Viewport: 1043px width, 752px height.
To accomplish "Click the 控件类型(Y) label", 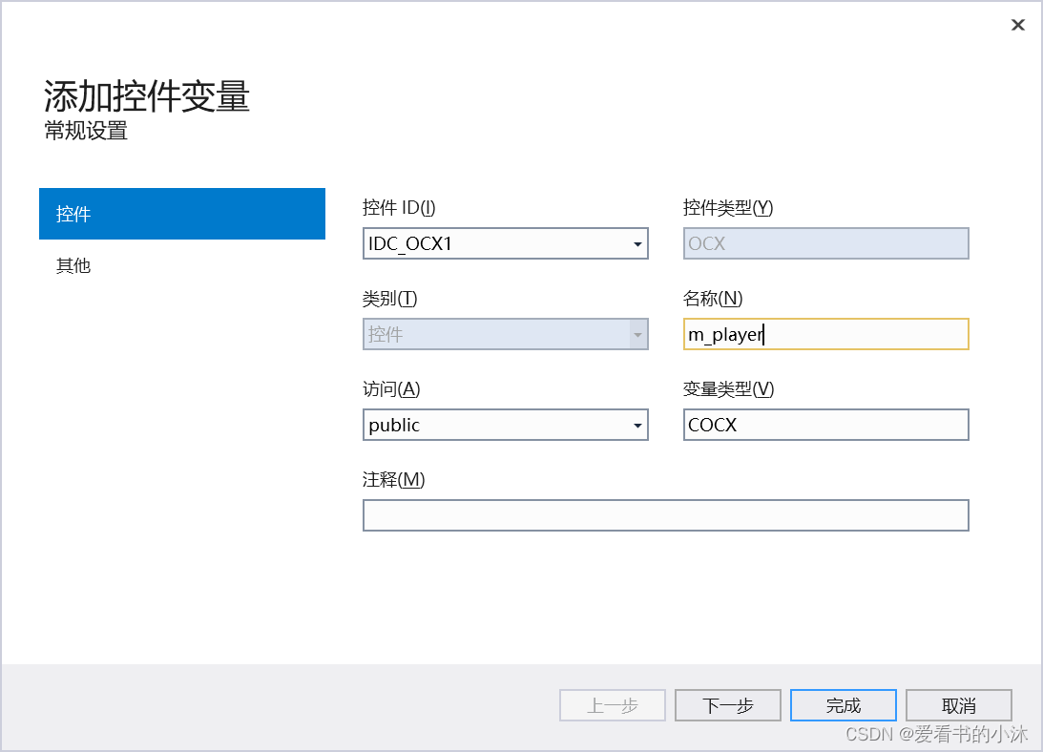I will pyautogui.click(x=728, y=208).
